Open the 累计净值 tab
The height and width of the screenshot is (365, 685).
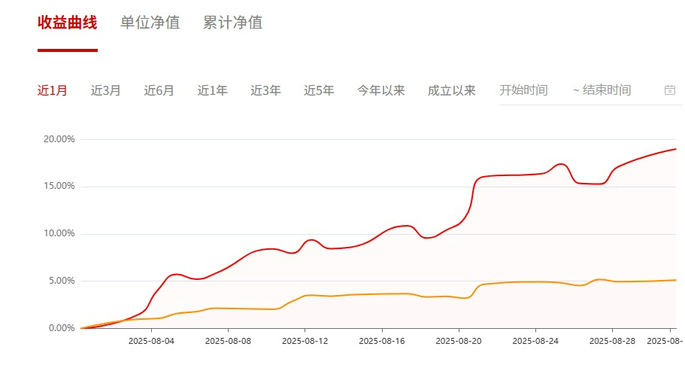[233, 23]
